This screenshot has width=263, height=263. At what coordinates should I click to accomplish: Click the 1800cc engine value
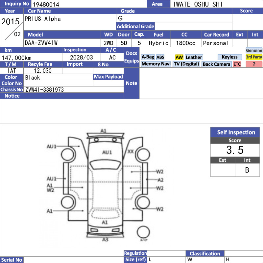186,43
